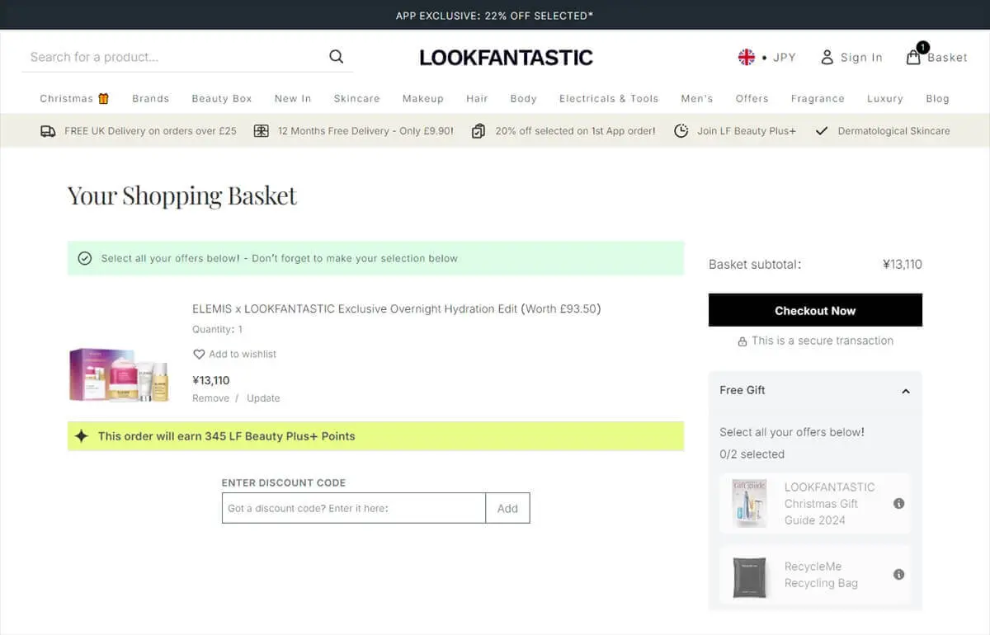Image resolution: width=990 pixels, height=635 pixels.
Task: Click 12 Months Free Delivery offer
Action: (x=365, y=131)
